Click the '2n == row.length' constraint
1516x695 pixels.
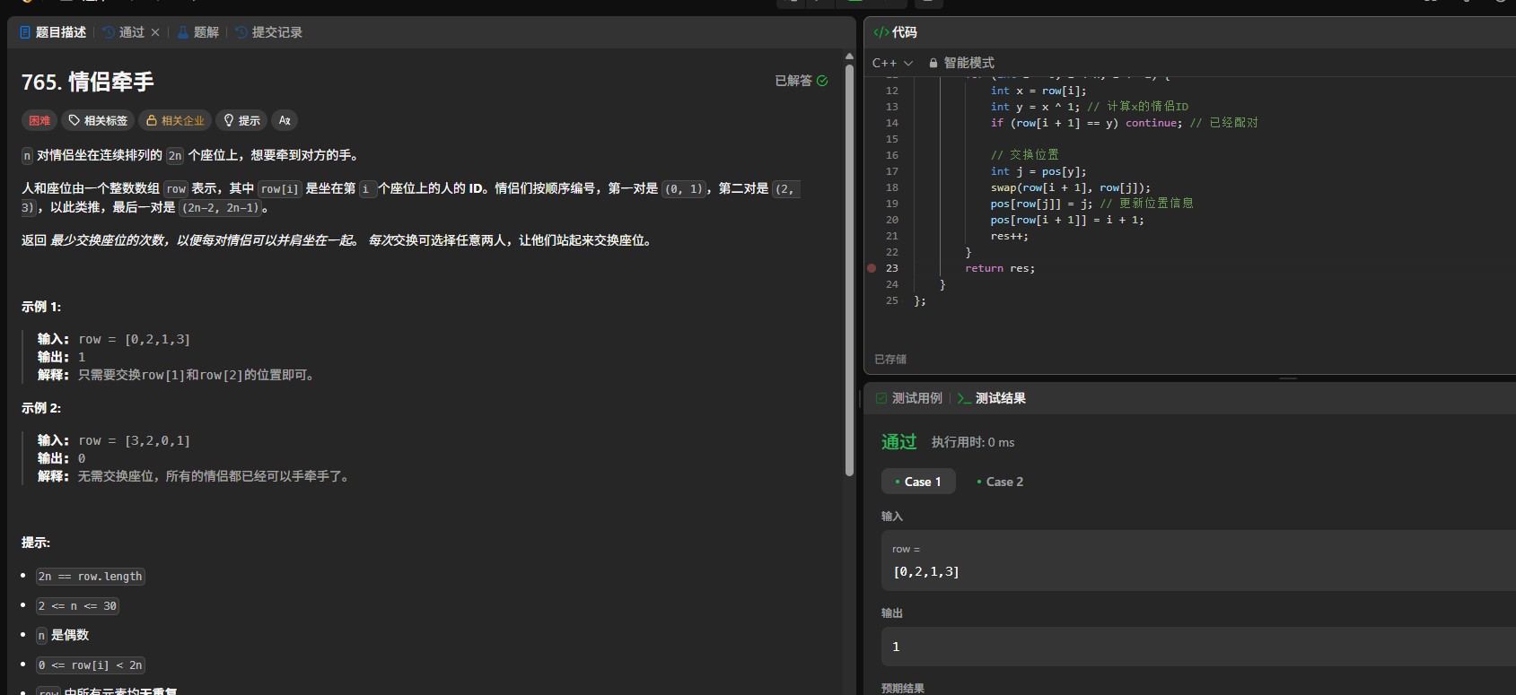[x=90, y=577]
